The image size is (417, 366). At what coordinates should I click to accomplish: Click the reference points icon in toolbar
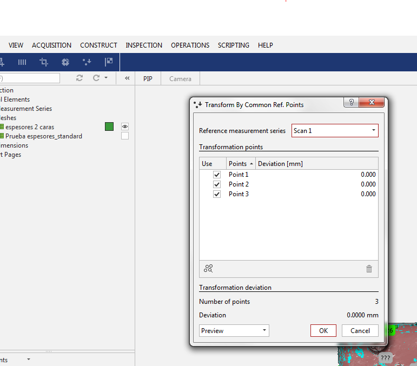tap(87, 62)
